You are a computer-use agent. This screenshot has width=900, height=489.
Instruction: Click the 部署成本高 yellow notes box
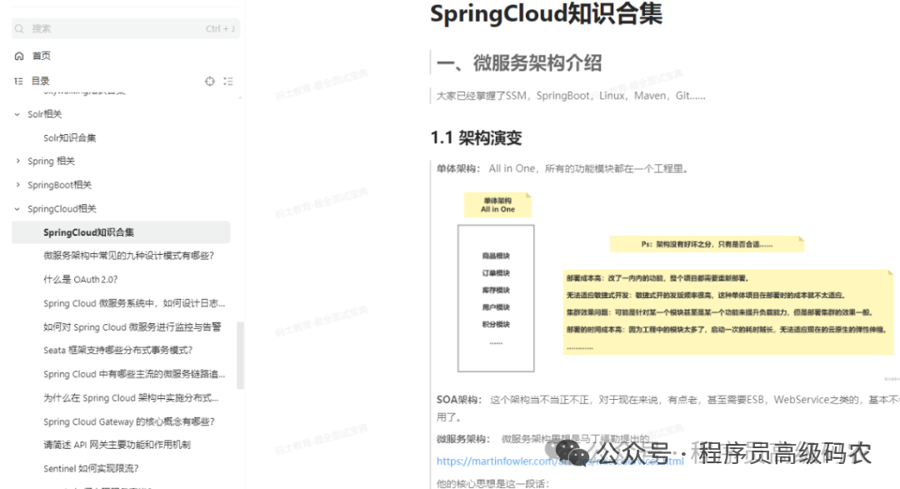point(727,312)
